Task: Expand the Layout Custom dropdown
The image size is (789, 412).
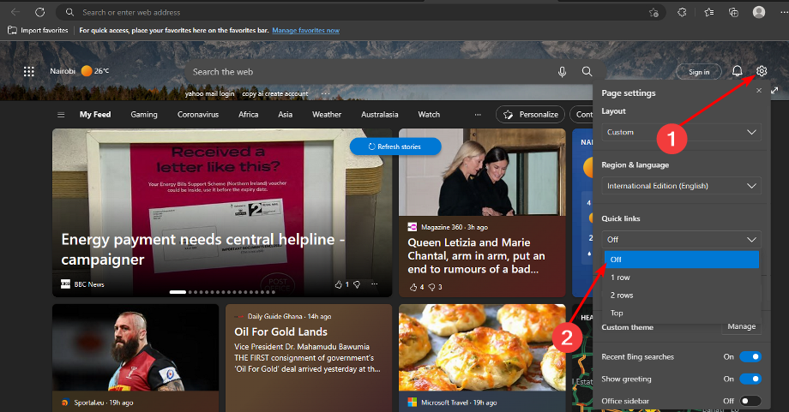Action: pos(681,132)
